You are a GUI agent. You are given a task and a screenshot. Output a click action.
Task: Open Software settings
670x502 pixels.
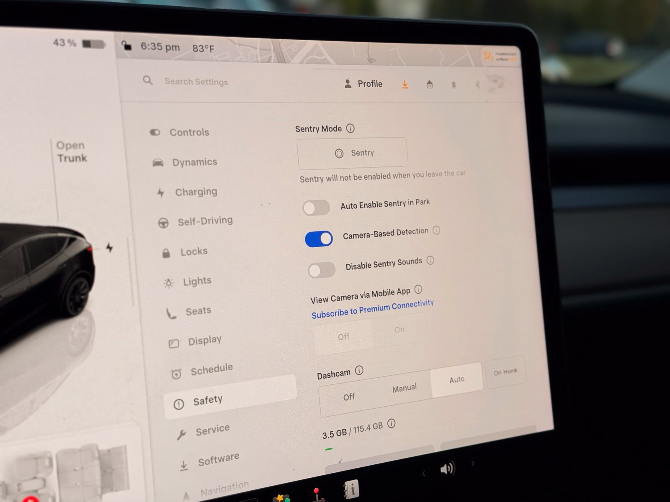coord(209,461)
